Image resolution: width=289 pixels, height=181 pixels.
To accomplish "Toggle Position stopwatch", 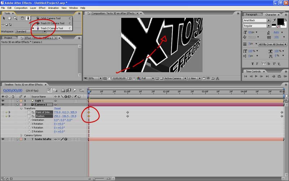I will pos(29,116).
